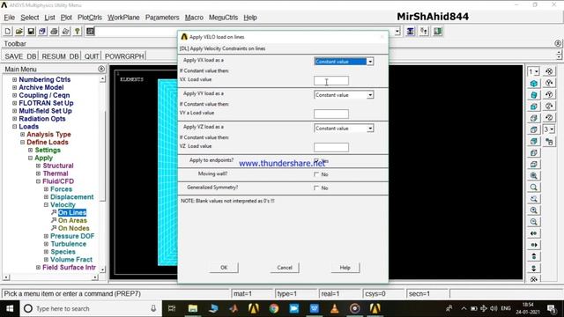Click the plain Zoom magnifier icon
Image resolution: width=564 pixels, height=317 pixels.
coord(534,188)
